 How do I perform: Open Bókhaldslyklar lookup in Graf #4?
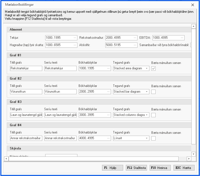[x=109, y=138]
